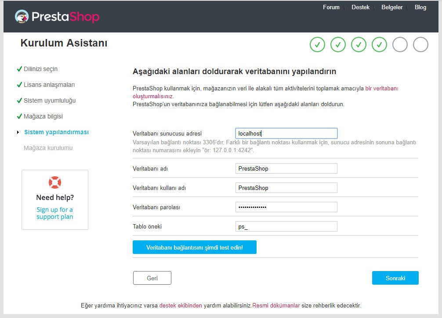Focus the Veritabanı sunucusu adresi field
442x318 pixels.
click(x=286, y=133)
